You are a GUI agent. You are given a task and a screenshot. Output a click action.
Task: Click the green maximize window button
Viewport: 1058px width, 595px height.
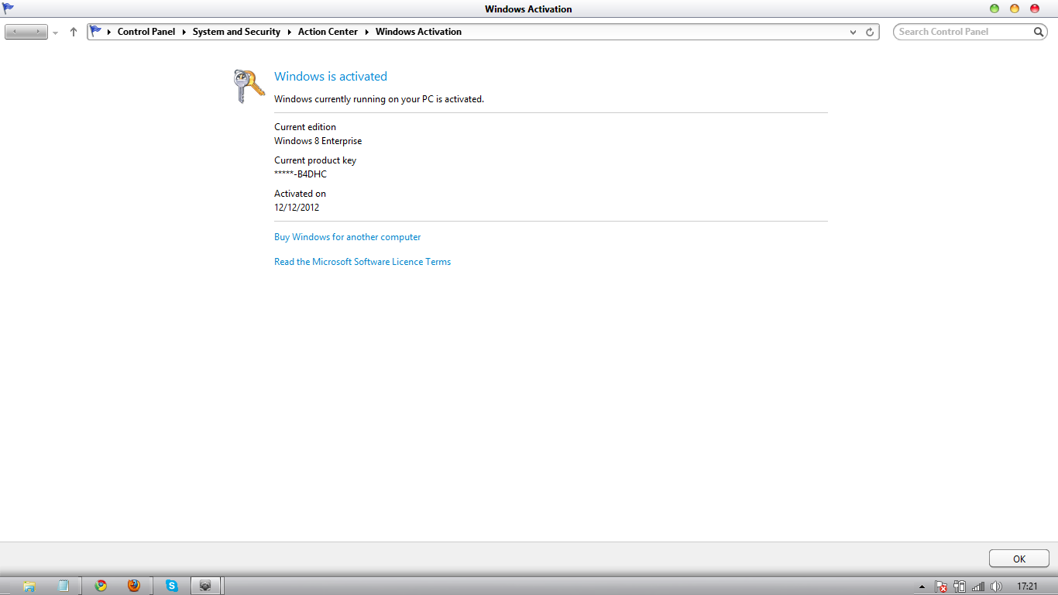click(x=994, y=9)
